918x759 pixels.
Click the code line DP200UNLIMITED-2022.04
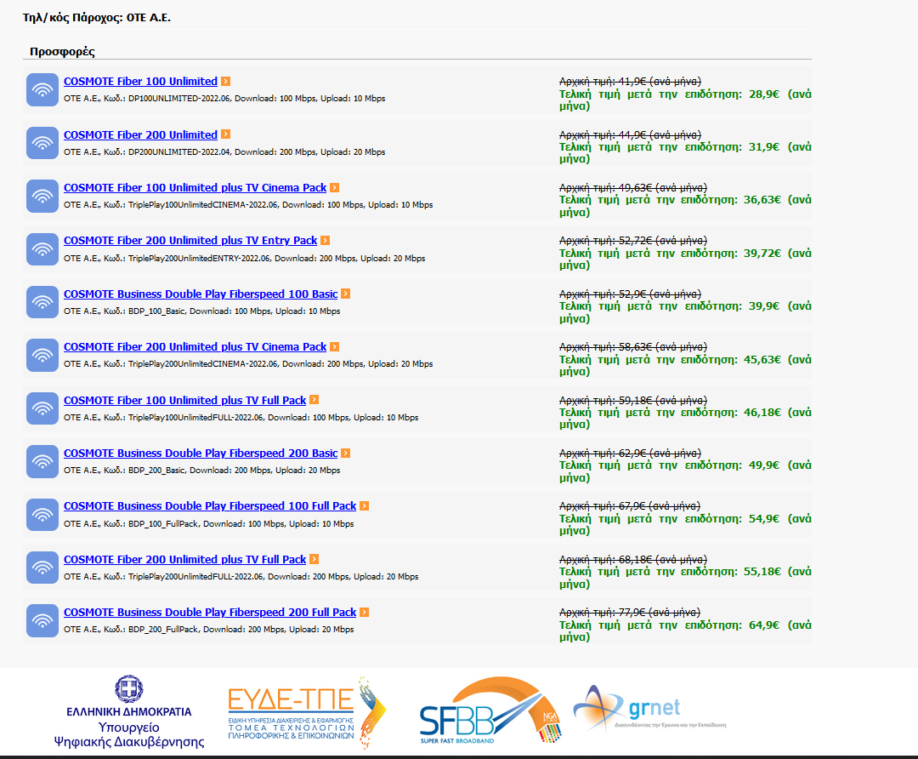[224, 151]
